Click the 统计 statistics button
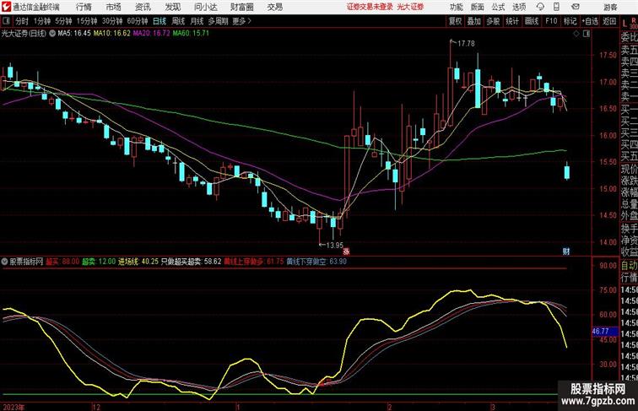Image resolution: width=638 pixels, height=411 pixels. (x=512, y=21)
